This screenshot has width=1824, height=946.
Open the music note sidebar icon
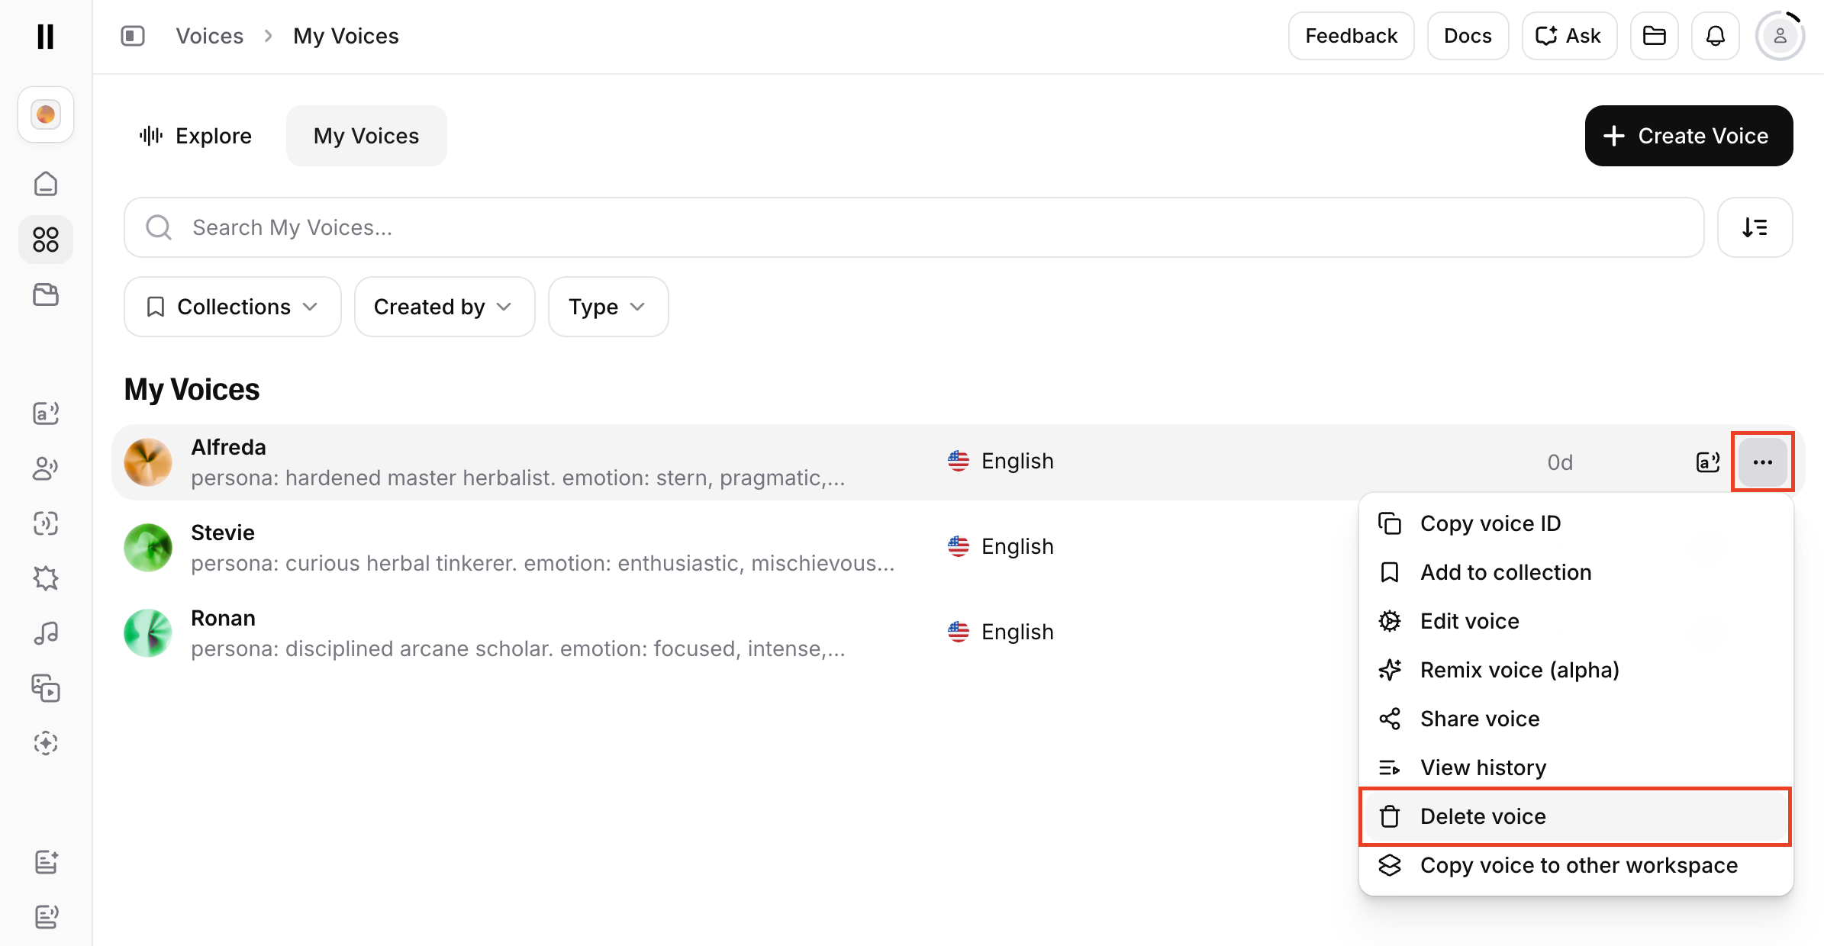(x=46, y=633)
